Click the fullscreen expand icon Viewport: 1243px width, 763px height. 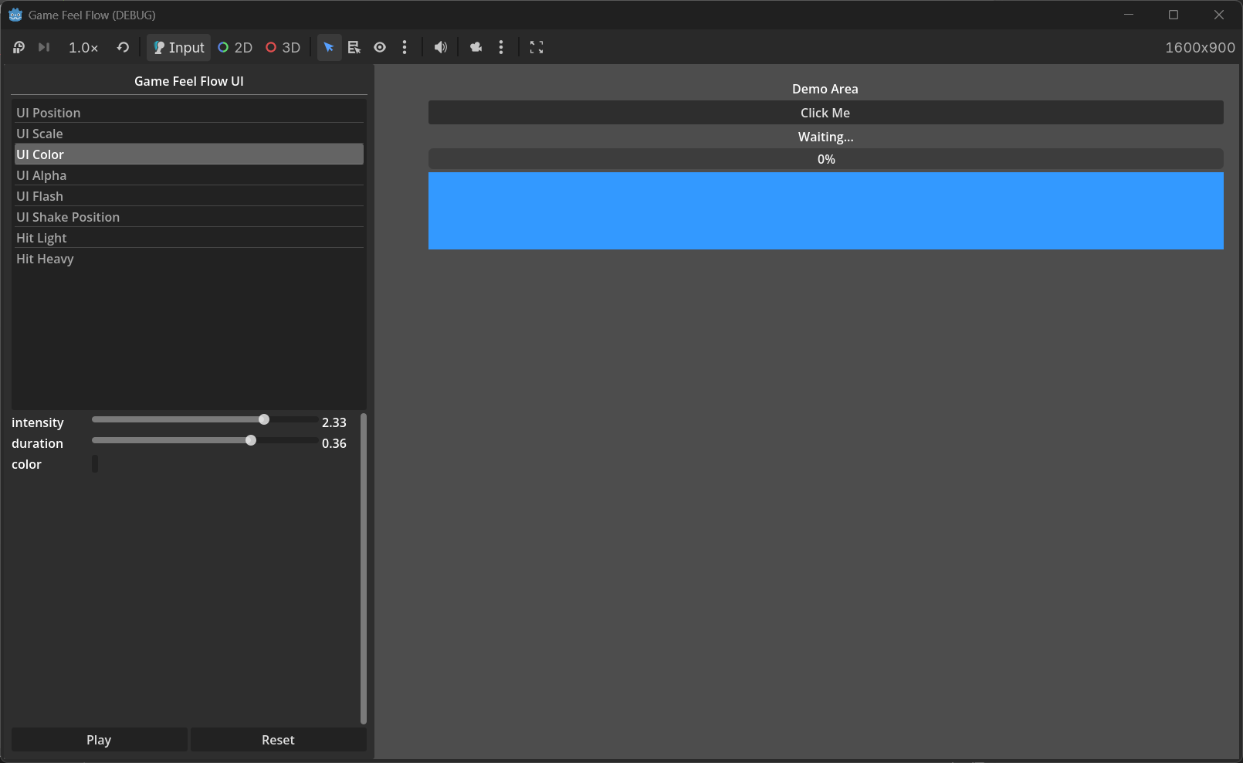(537, 47)
